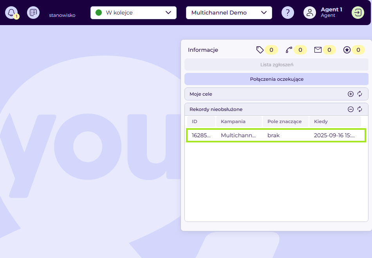Open the notifications bell icon
372x258 pixels.
click(x=11, y=13)
